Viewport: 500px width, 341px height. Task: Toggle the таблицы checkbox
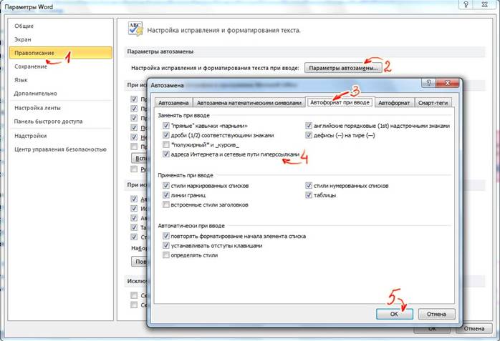pos(308,195)
